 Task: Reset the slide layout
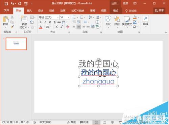(32, 22)
